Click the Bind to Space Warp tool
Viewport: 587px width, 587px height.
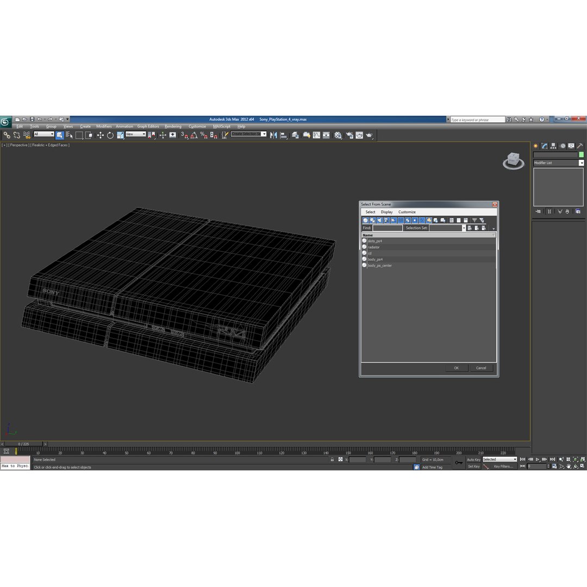27,135
